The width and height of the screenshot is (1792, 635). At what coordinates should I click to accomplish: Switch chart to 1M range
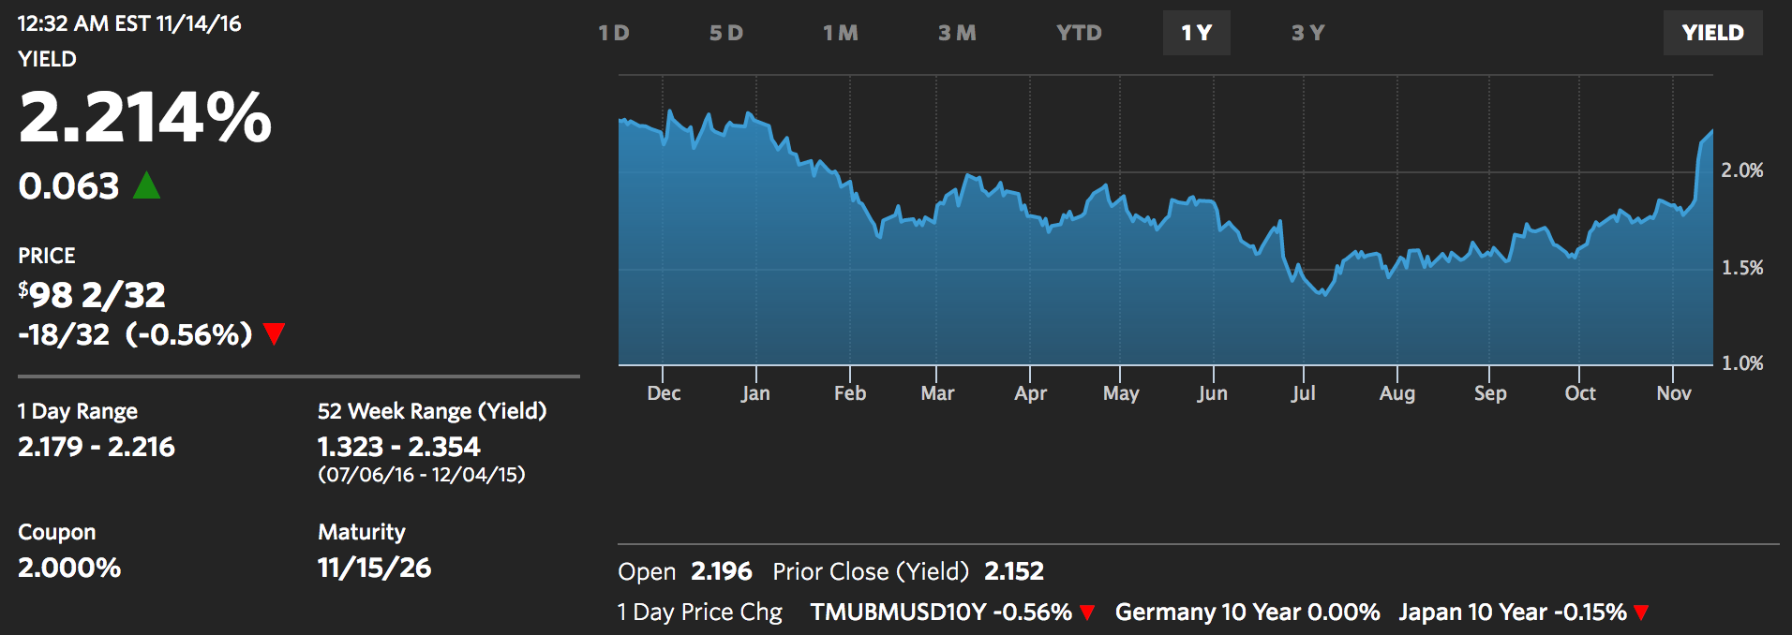pyautogui.click(x=841, y=33)
